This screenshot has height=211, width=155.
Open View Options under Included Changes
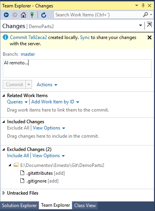(49, 128)
